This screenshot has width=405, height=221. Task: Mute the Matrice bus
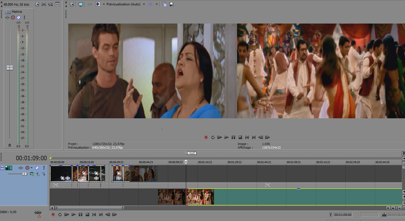pyautogui.click(x=18, y=18)
